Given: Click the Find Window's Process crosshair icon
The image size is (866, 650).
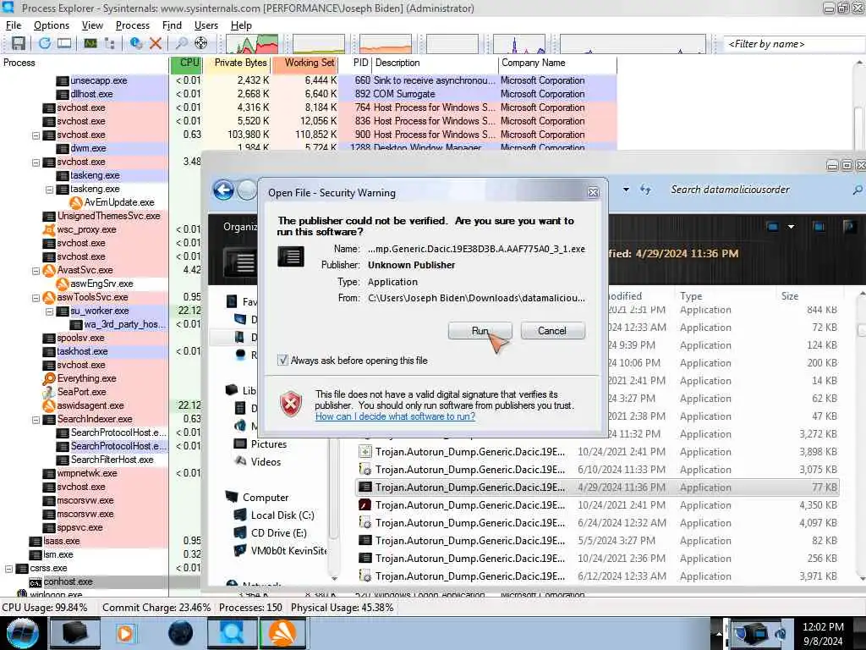Looking at the screenshot, I should tap(201, 43).
